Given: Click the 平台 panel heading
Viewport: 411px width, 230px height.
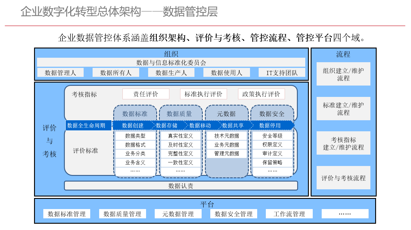Looking at the screenshot, I should click(x=207, y=205).
